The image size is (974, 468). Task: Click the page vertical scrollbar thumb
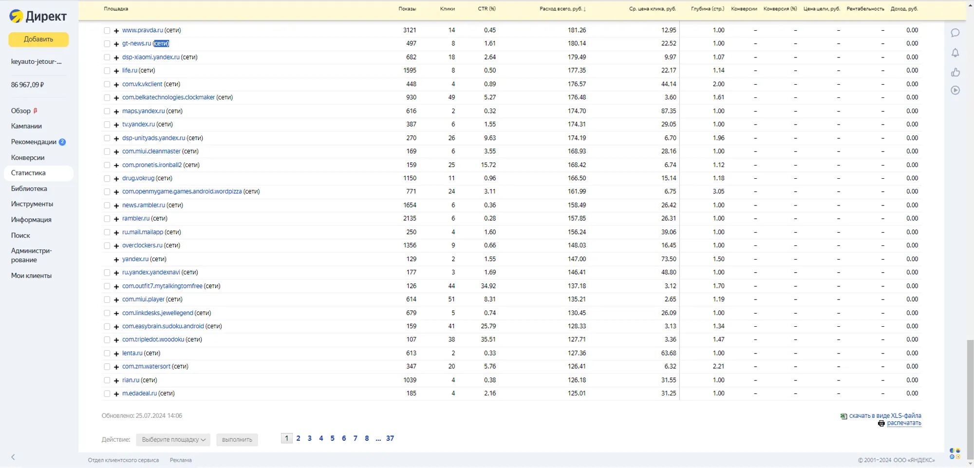click(x=970, y=399)
